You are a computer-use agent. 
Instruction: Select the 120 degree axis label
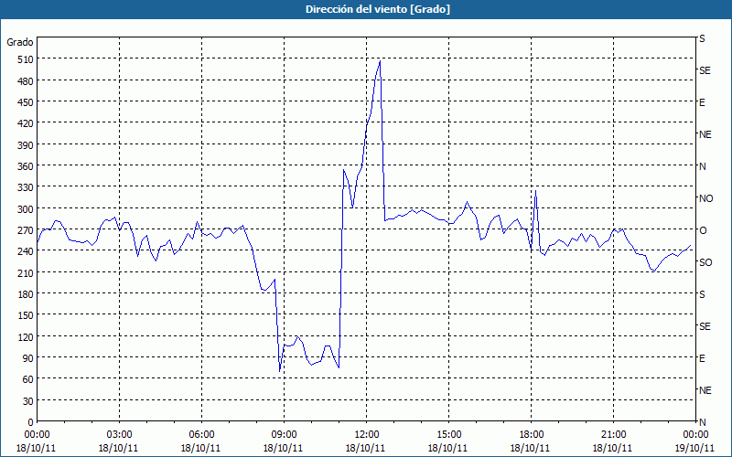click(26, 336)
